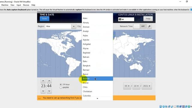Click the USB devices status icon
The width and height of the screenshot is (192, 108).
tap(172, 106)
